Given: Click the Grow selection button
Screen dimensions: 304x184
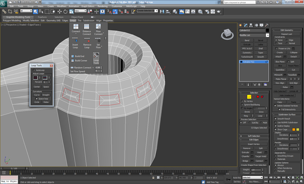Looking at the screenshot, I should click(261, 112).
